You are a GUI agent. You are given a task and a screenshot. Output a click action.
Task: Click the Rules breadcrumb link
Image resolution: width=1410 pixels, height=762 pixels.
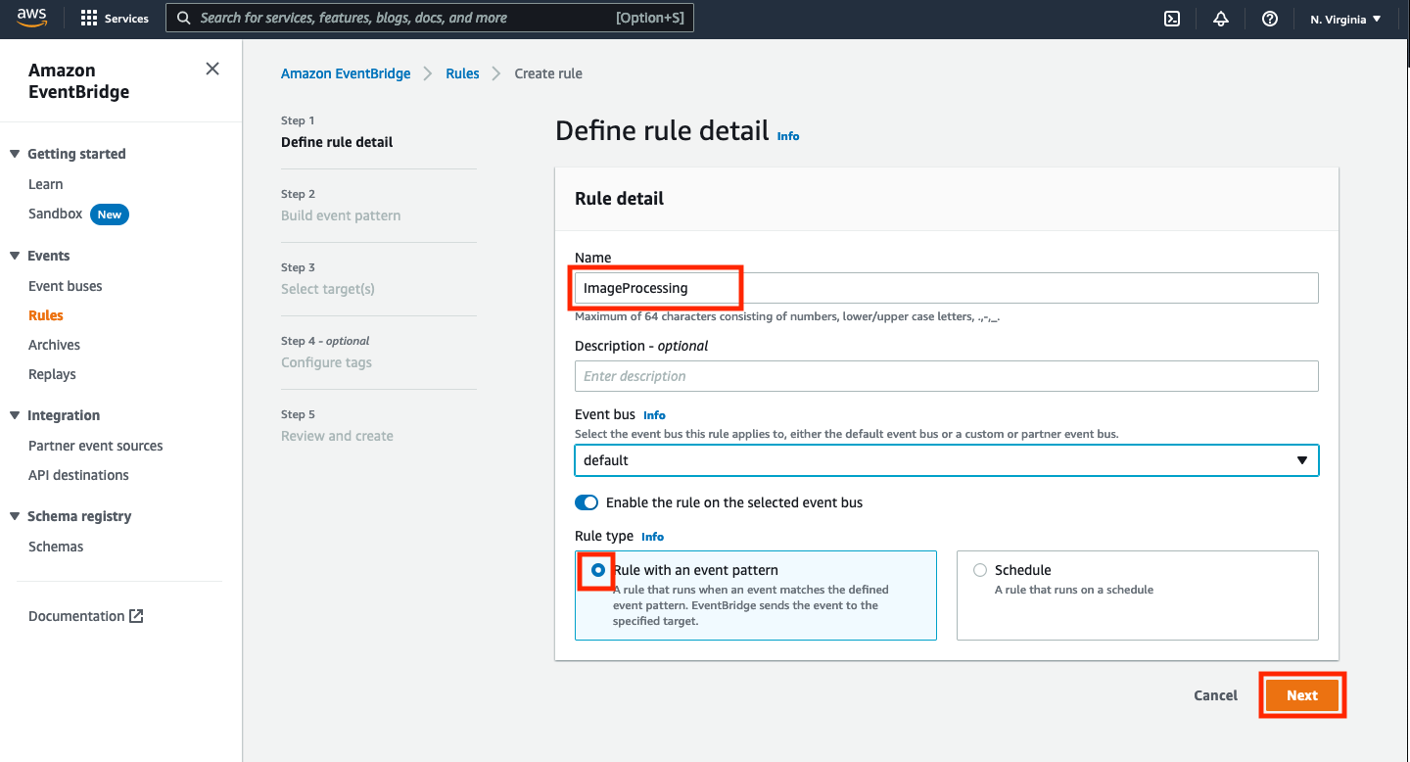pos(462,73)
